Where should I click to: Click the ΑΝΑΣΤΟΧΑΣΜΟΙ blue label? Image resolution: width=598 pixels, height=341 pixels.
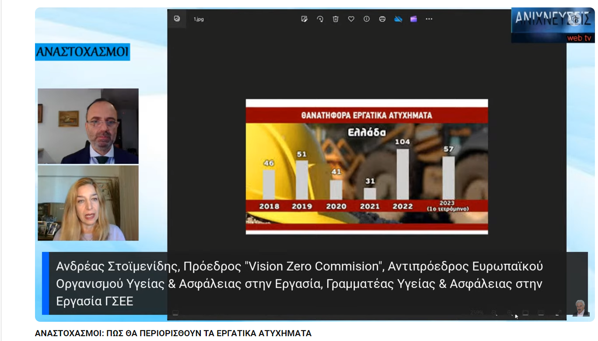click(x=82, y=52)
